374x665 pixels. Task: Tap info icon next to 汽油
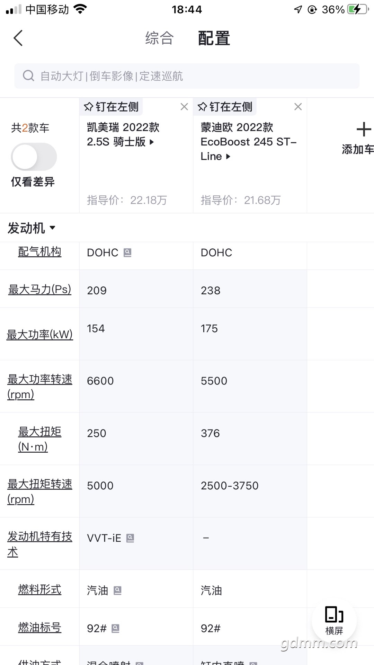pyautogui.click(x=118, y=590)
